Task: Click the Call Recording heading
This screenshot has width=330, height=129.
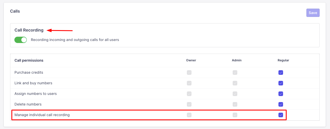Action: (29, 30)
